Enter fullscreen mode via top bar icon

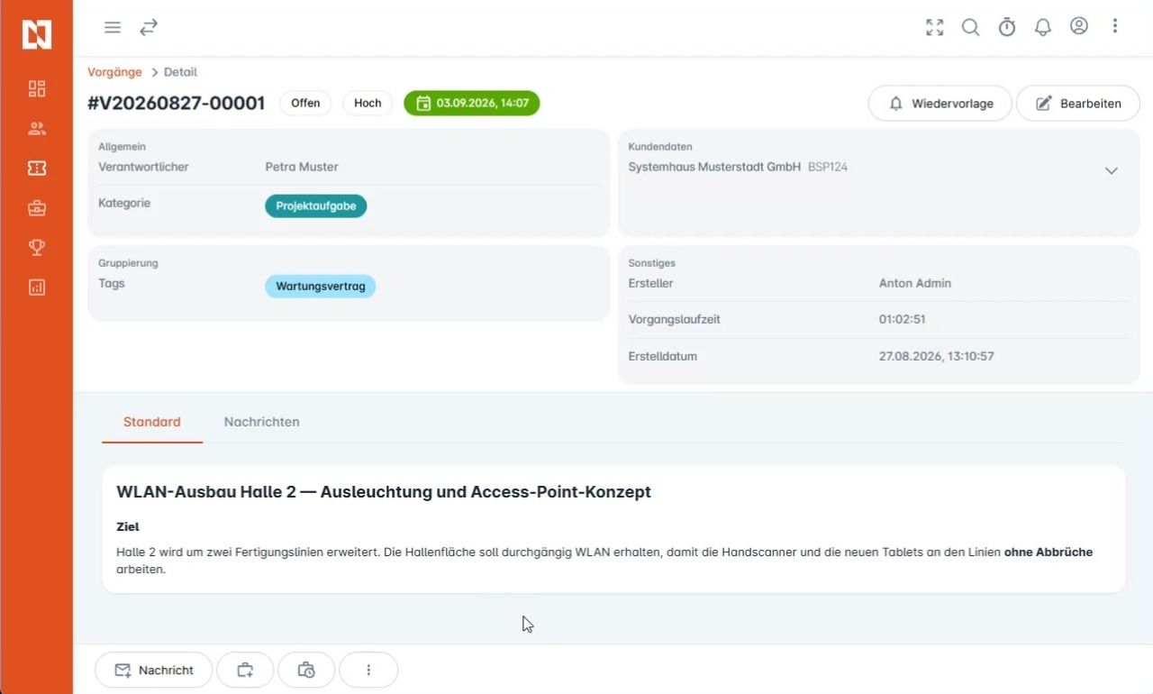[x=935, y=27]
